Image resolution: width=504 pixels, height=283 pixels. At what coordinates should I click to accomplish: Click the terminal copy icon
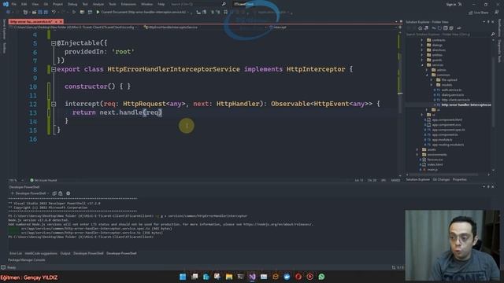[x=54, y=193]
